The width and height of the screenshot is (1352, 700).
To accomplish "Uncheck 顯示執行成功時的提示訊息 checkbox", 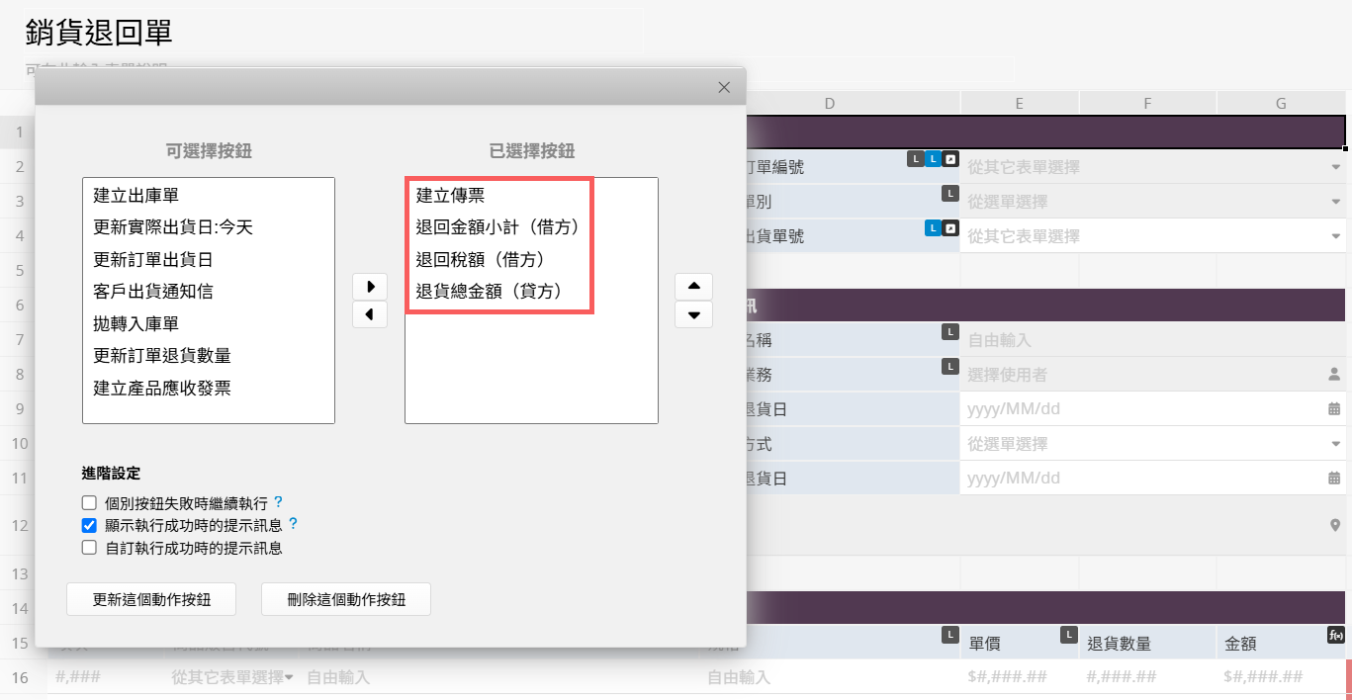I will [89, 525].
